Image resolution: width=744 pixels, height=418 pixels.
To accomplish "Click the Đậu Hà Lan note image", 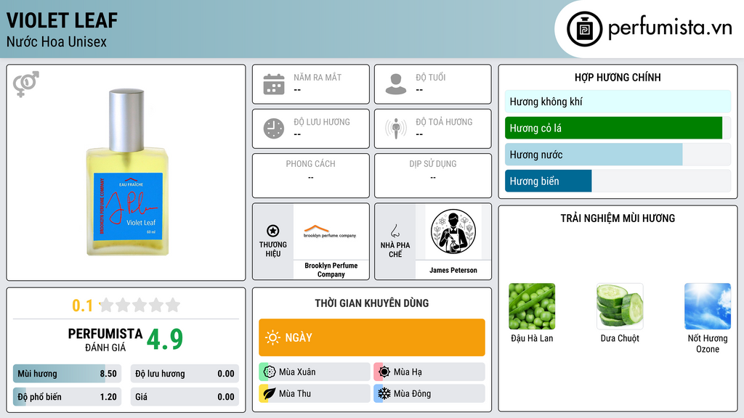I will click(532, 306).
